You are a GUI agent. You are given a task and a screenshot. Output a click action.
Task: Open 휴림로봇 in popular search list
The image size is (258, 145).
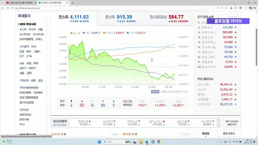[207, 62]
